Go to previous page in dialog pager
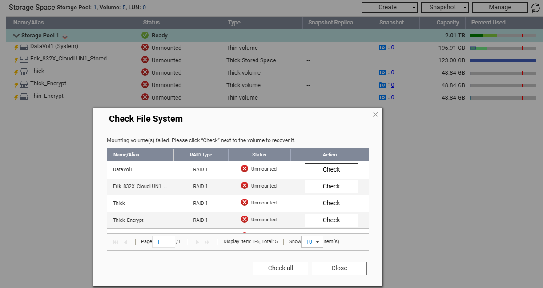543x288 pixels. 126,242
